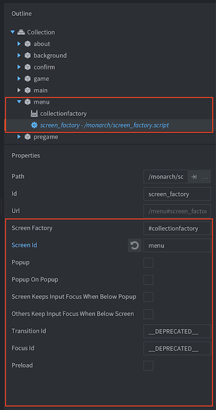Image resolution: width=216 pixels, height=410 pixels.
Task: Enable the Preload checkbox
Action: tap(148, 365)
